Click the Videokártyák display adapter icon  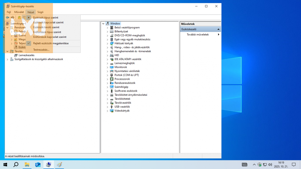click(112, 111)
